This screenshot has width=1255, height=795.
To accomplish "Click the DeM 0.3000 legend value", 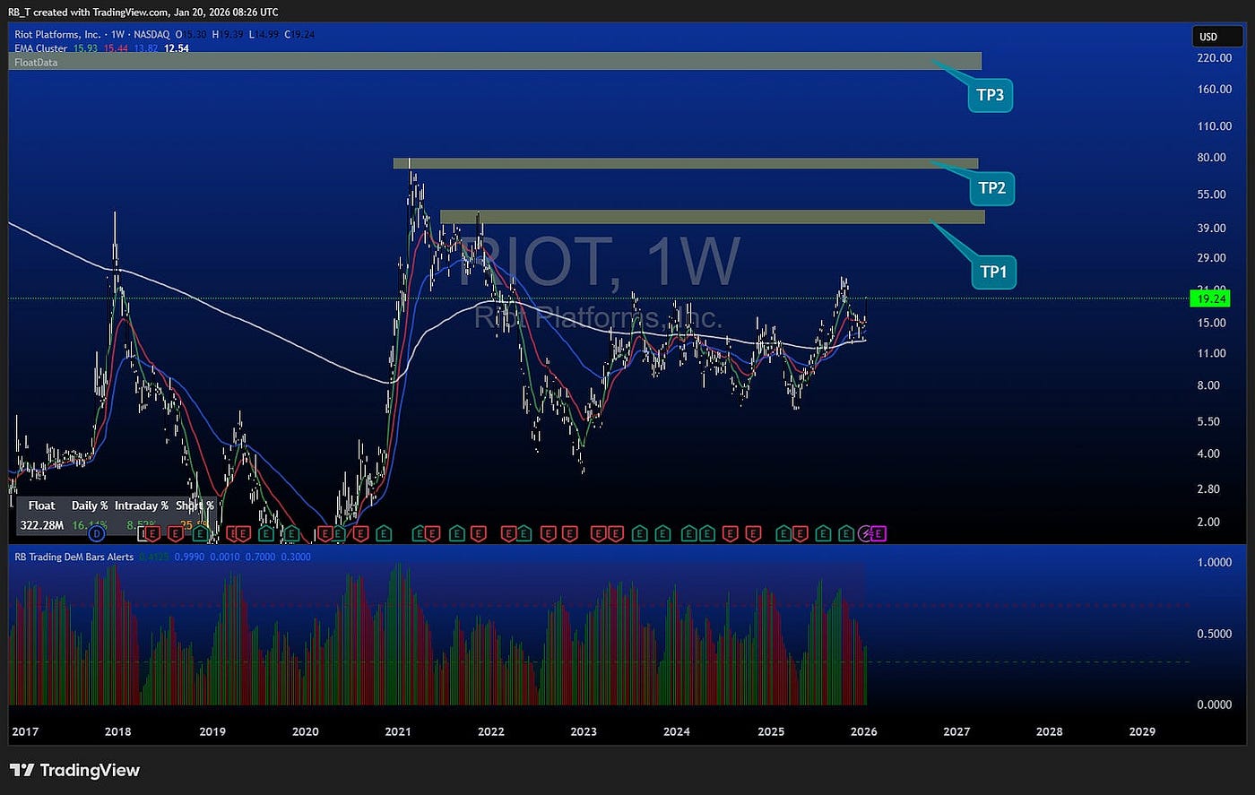I will coord(297,557).
